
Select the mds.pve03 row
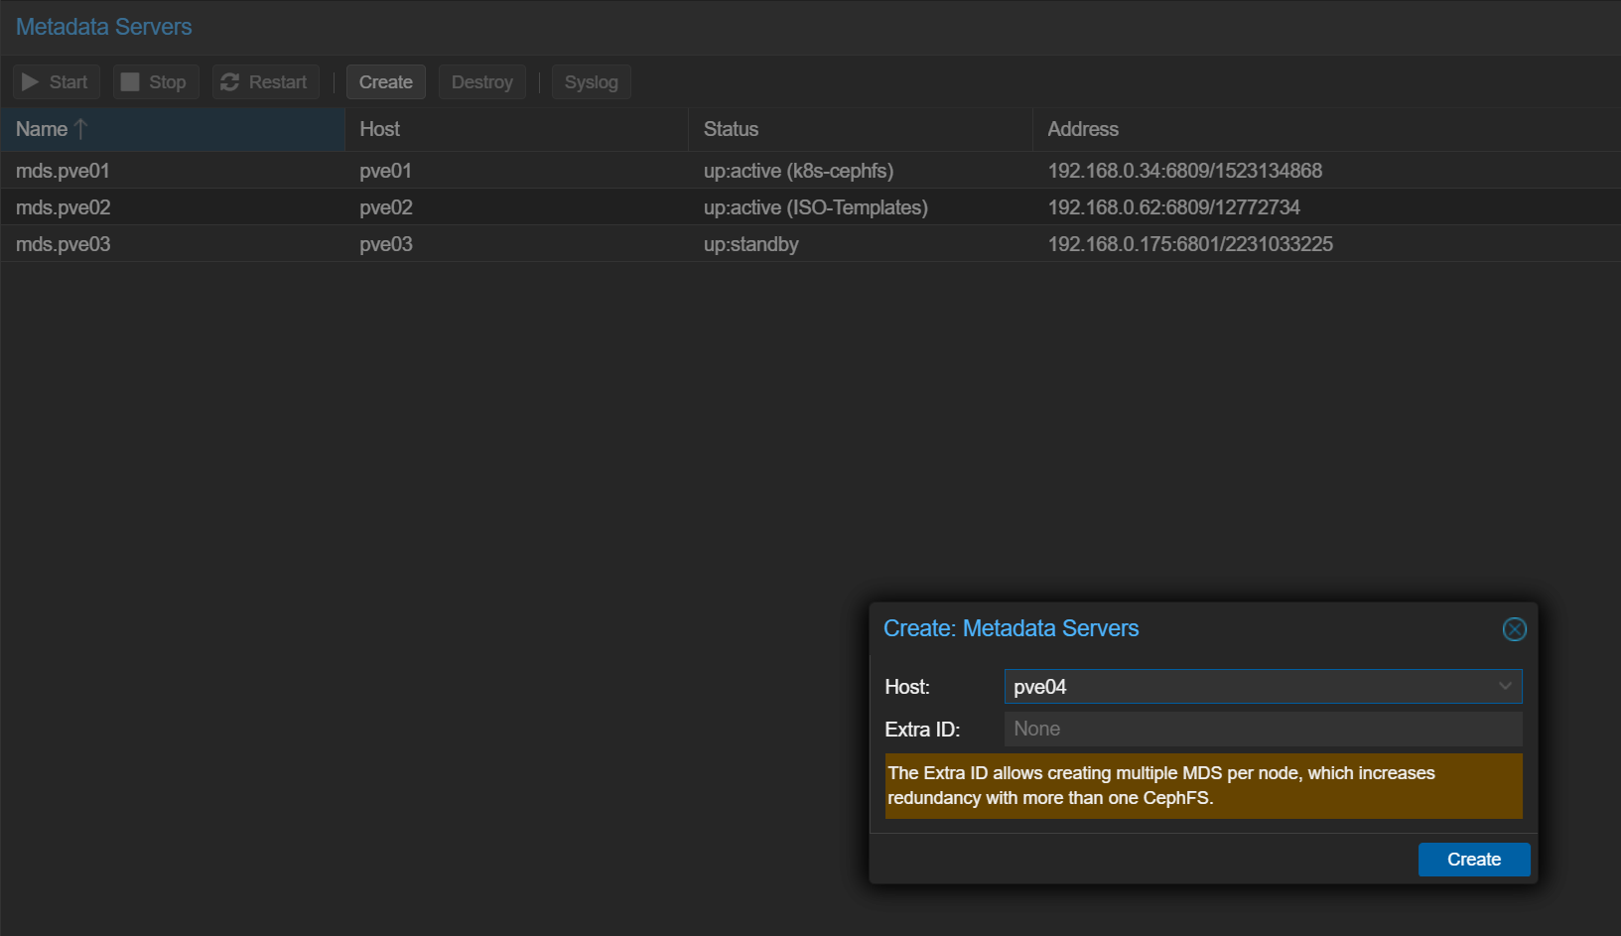810,244
